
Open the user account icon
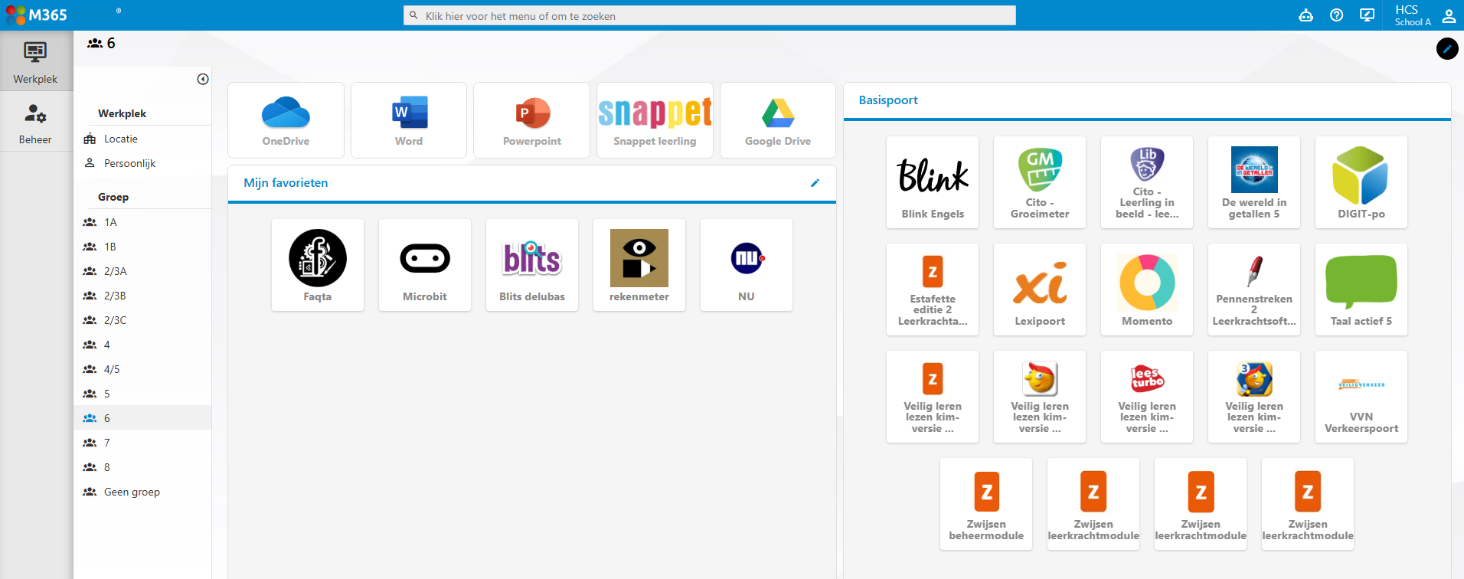click(1449, 15)
